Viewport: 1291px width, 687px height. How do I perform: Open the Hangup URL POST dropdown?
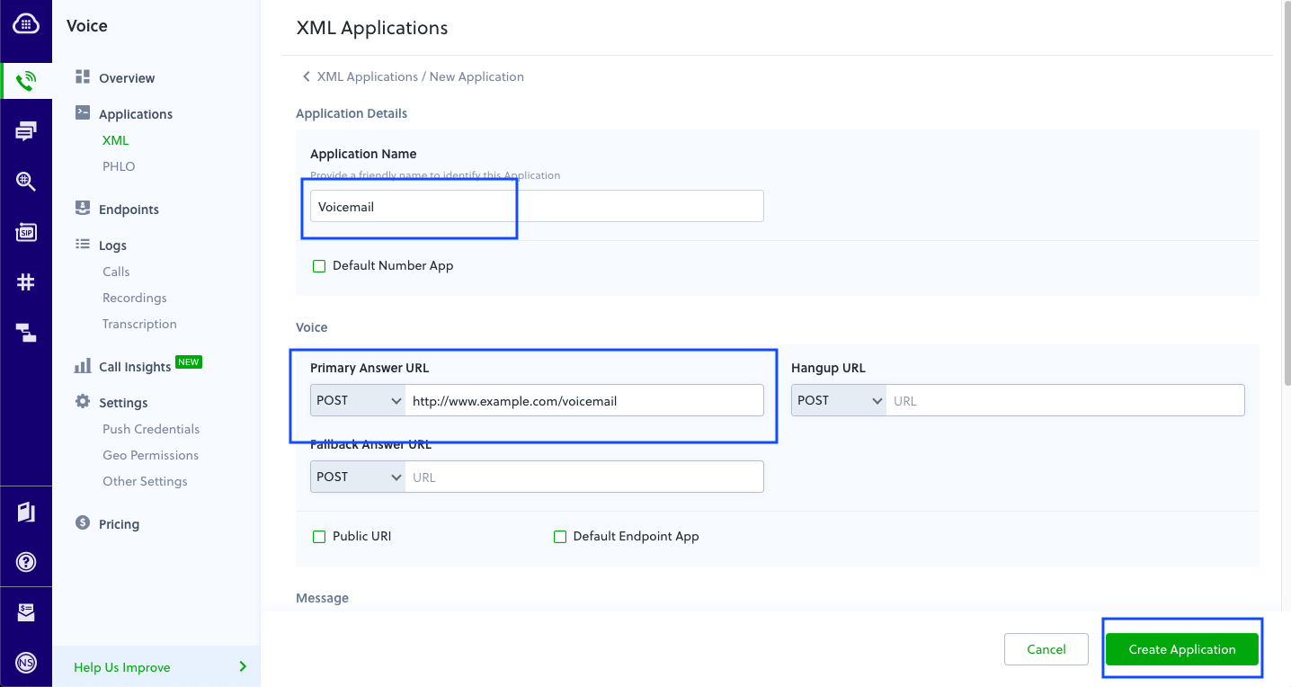(x=838, y=399)
